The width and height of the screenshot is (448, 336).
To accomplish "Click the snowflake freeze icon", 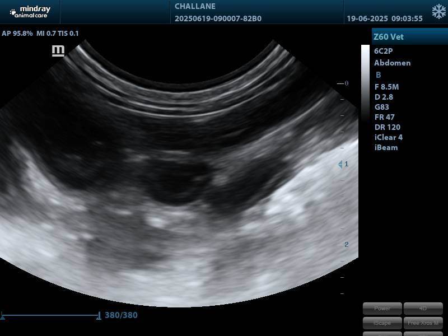I will pos(438,11).
